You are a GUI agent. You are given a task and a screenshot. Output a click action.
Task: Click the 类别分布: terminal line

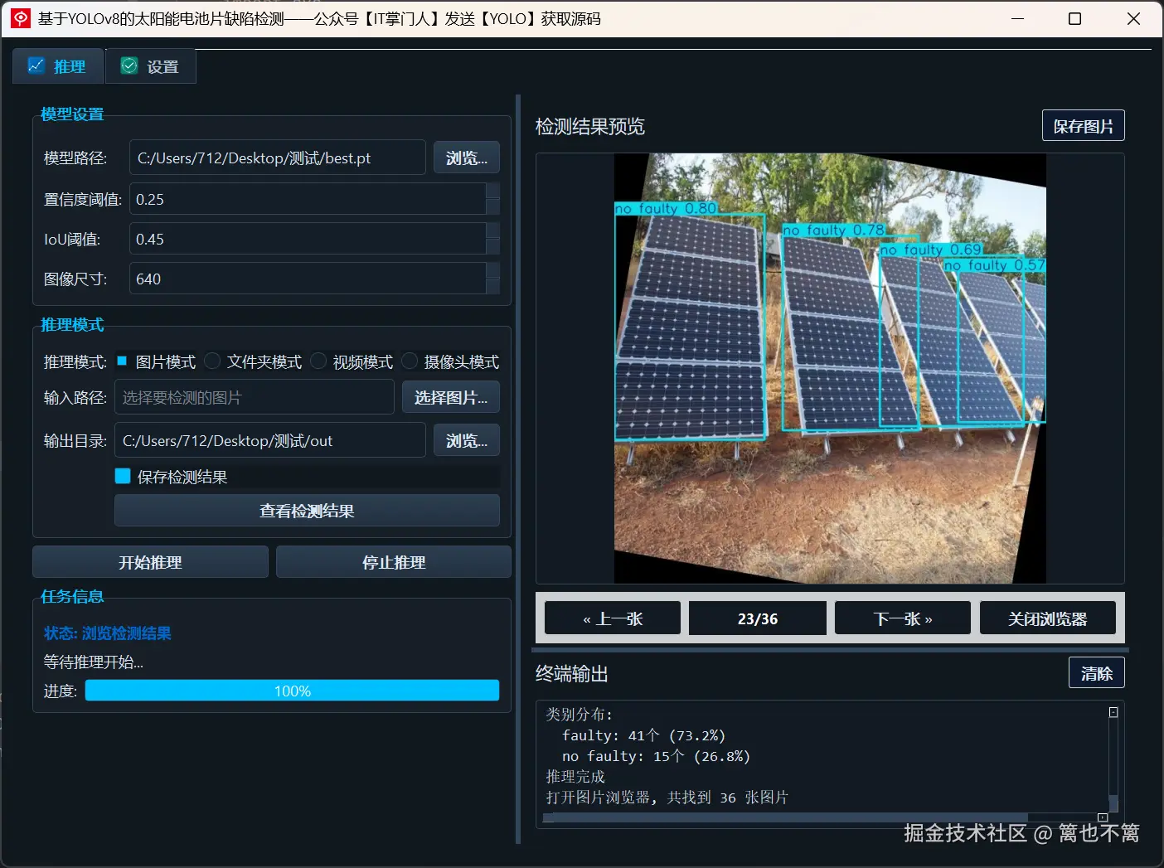coord(579,715)
